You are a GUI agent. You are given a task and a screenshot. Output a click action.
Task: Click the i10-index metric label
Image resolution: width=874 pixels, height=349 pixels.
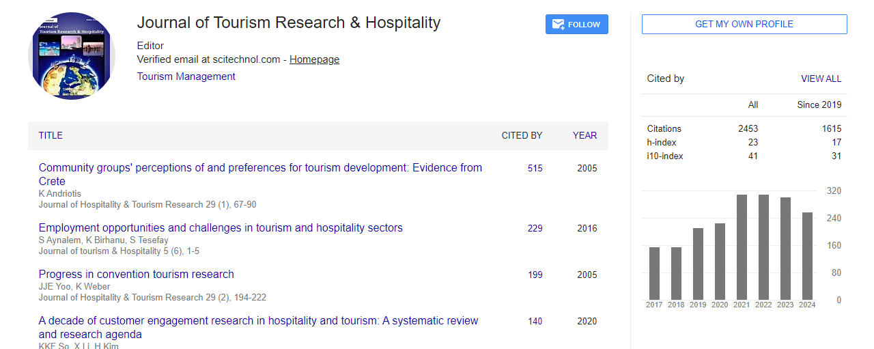click(x=665, y=156)
